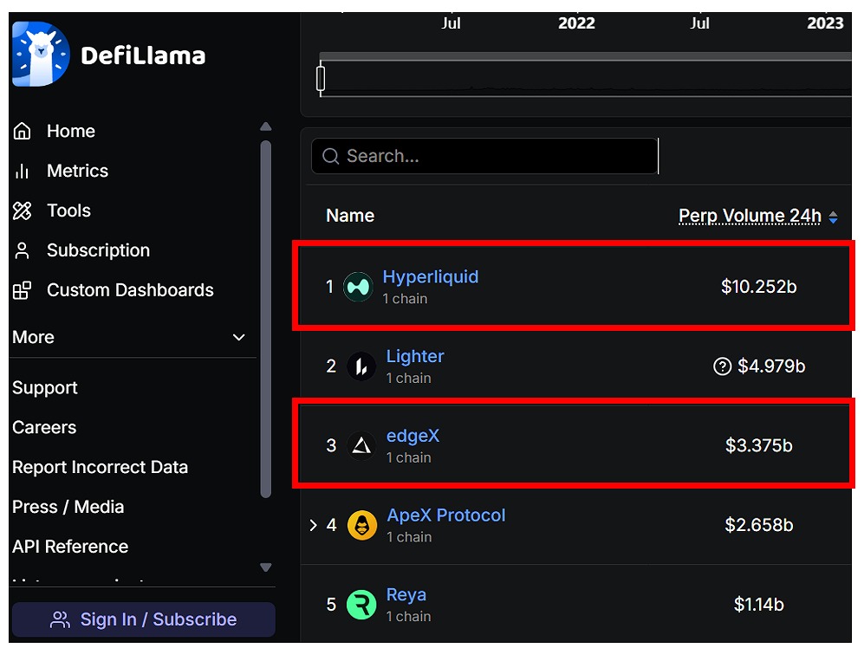Image resolution: width=864 pixels, height=648 pixels.
Task: Click the ApeX Protocol logo icon
Action: pos(362,525)
